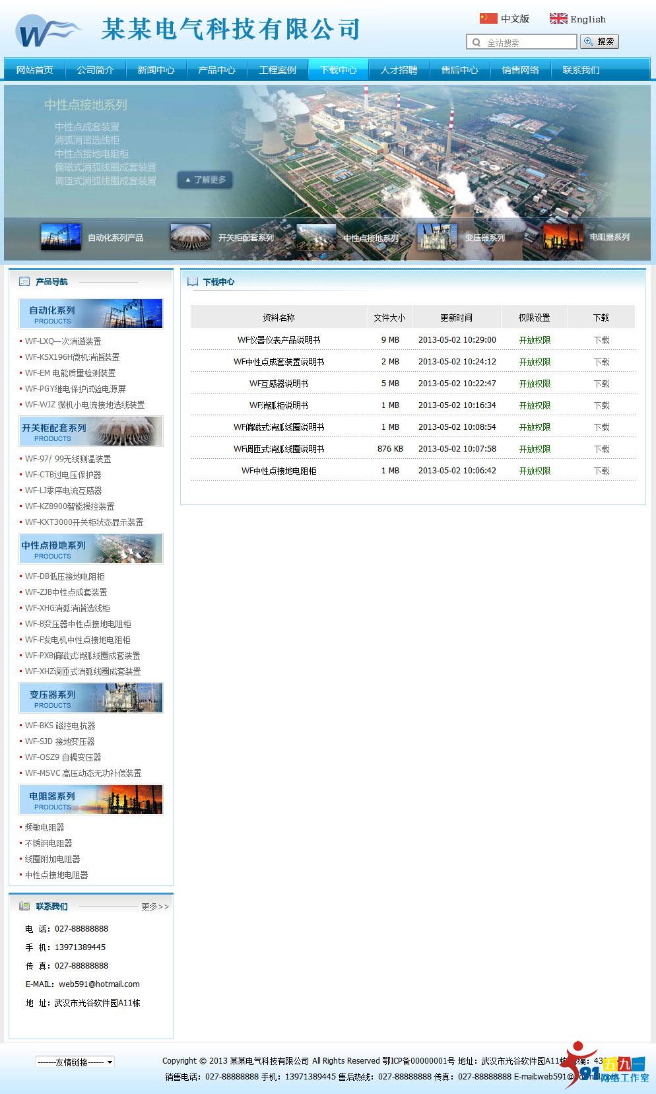Click WF仪器仪表产品说明书 file name

[x=279, y=340]
